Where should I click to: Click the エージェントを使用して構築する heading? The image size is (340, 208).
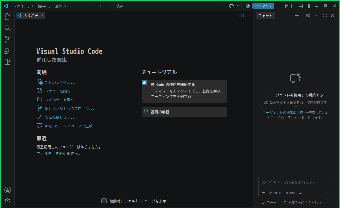tap(295, 95)
